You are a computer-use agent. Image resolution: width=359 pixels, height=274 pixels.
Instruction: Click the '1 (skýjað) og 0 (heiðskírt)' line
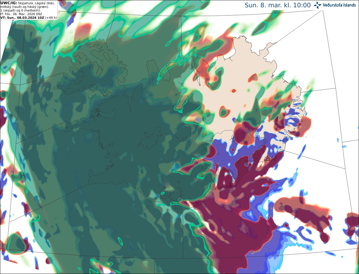click(21, 10)
